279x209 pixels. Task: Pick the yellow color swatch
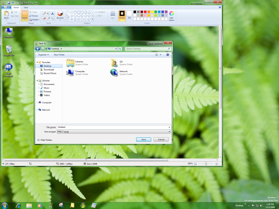click(152, 12)
